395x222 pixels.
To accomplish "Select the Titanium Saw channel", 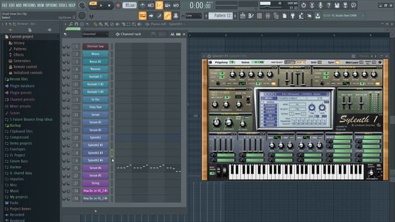I will (96, 46).
